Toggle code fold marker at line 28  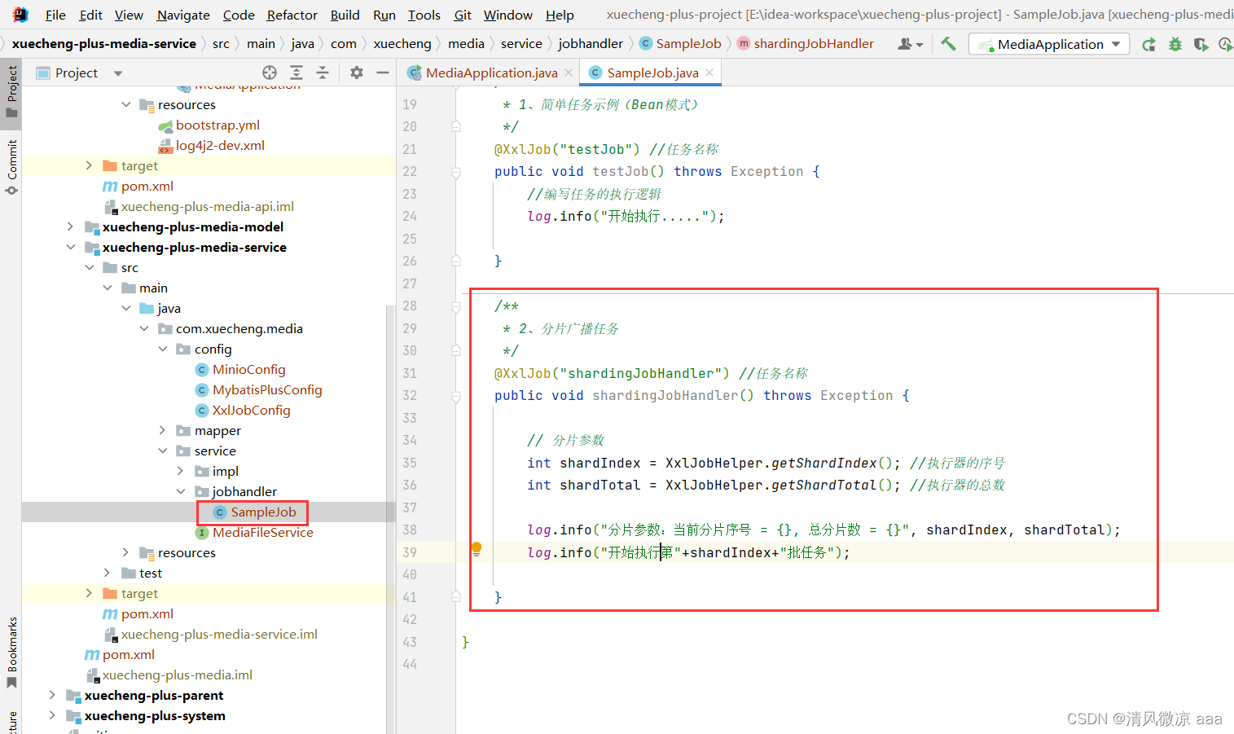pos(456,306)
